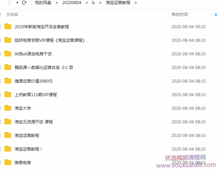Click the forward navigation arrow
The width and height of the screenshot is (218, 174).
(x=10, y=3)
